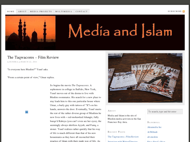Click the Illume magazines photo
Image resolution: width=190 pixels, height=142 pixels.
(145, 78)
